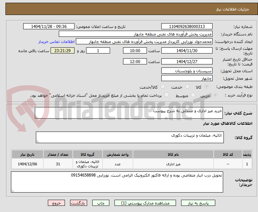The height and width of the screenshot is (212, 258).
Task: Click the request creator name field
Action: coord(144,42)
